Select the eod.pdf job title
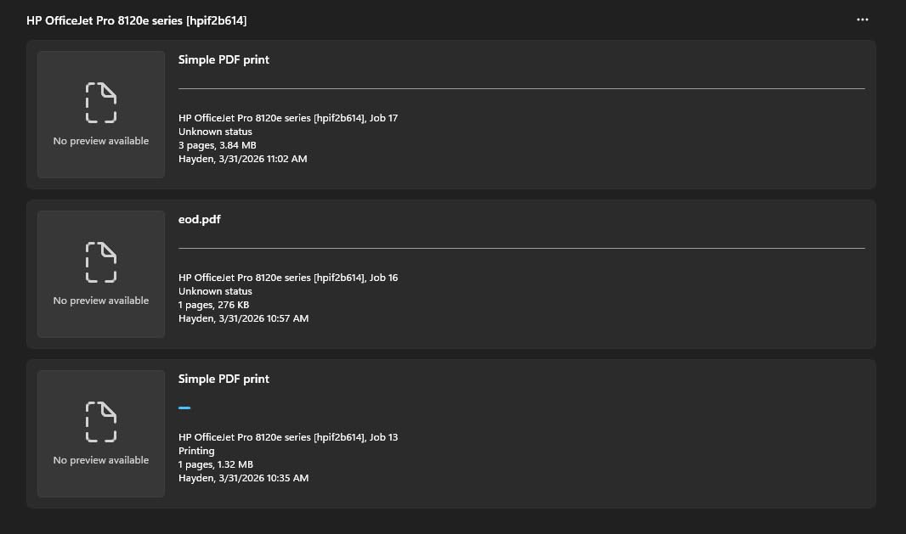The image size is (906, 534). click(200, 220)
